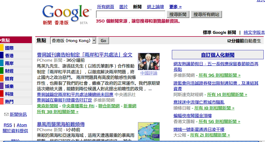
Task: Open the 新聞快訊 link
Action: point(18,114)
